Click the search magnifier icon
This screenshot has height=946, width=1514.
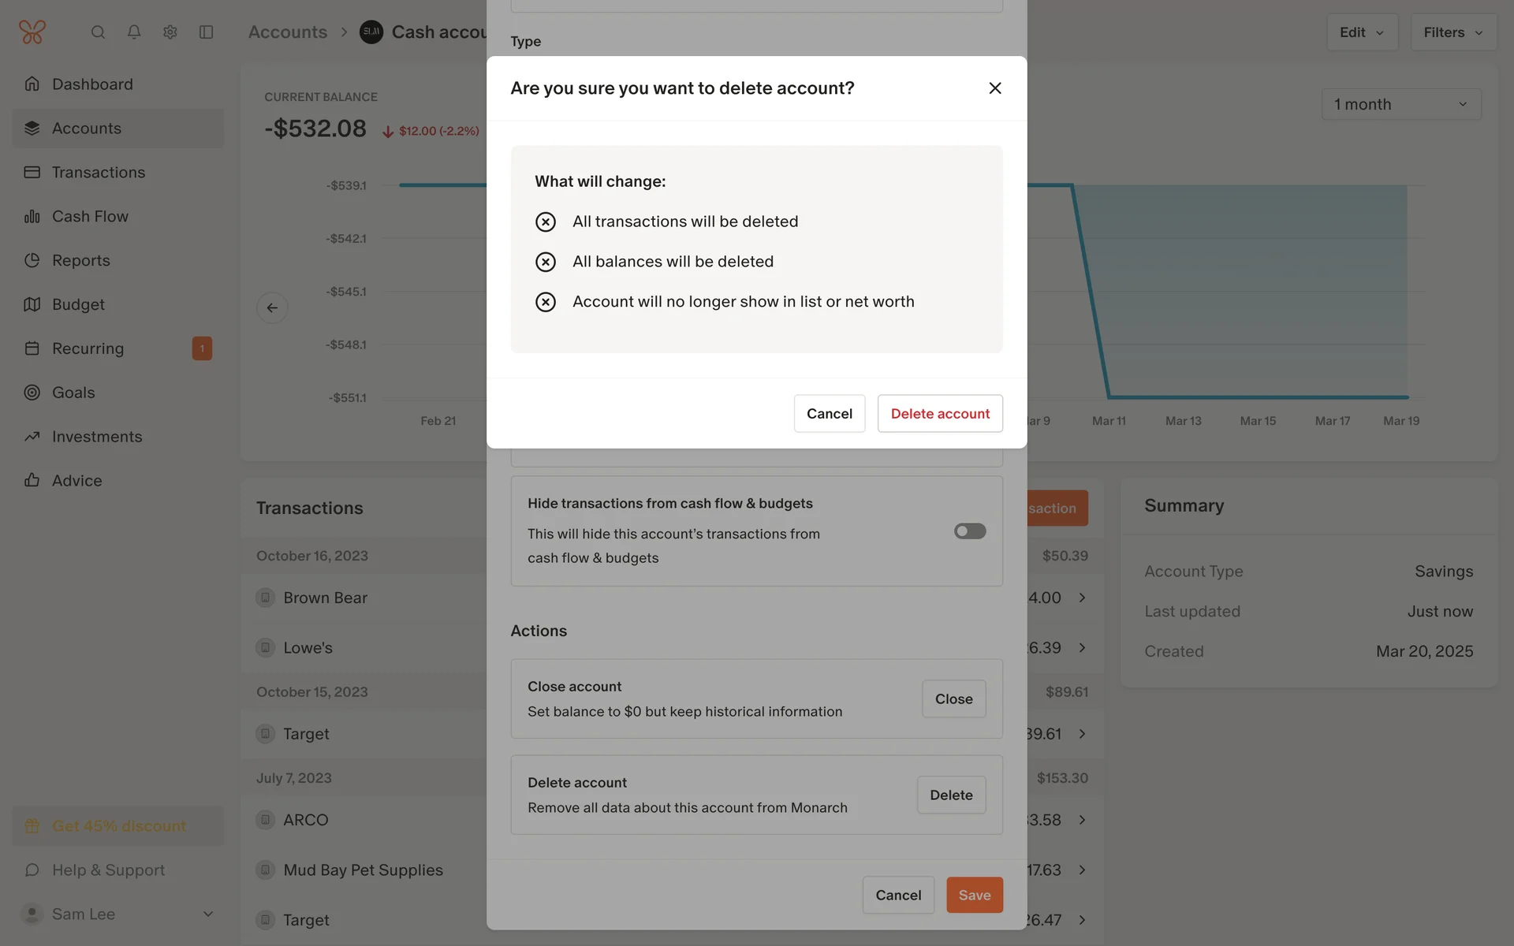point(98,32)
